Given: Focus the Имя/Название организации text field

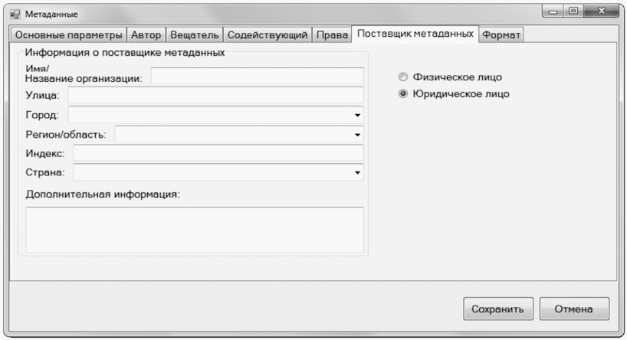Looking at the screenshot, I should [x=257, y=76].
